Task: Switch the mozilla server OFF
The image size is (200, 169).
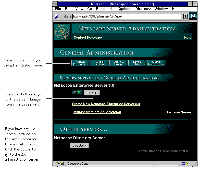Action: pyautogui.click(x=74, y=92)
